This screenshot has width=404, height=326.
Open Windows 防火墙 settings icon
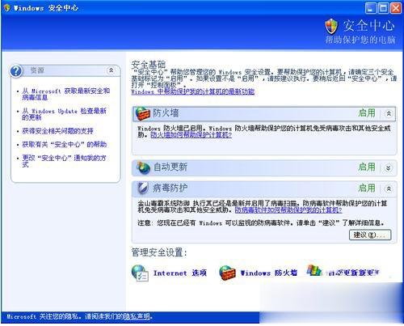coord(227,273)
